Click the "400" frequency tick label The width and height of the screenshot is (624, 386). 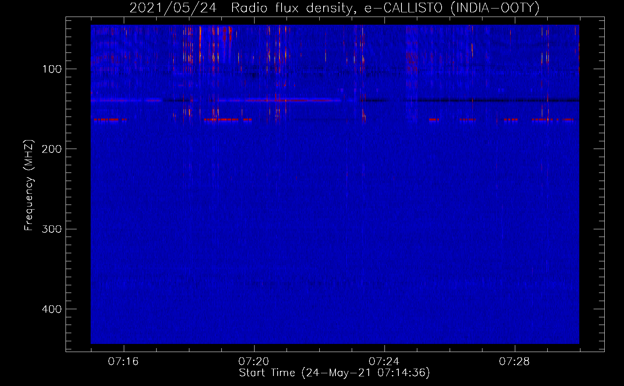(52, 309)
